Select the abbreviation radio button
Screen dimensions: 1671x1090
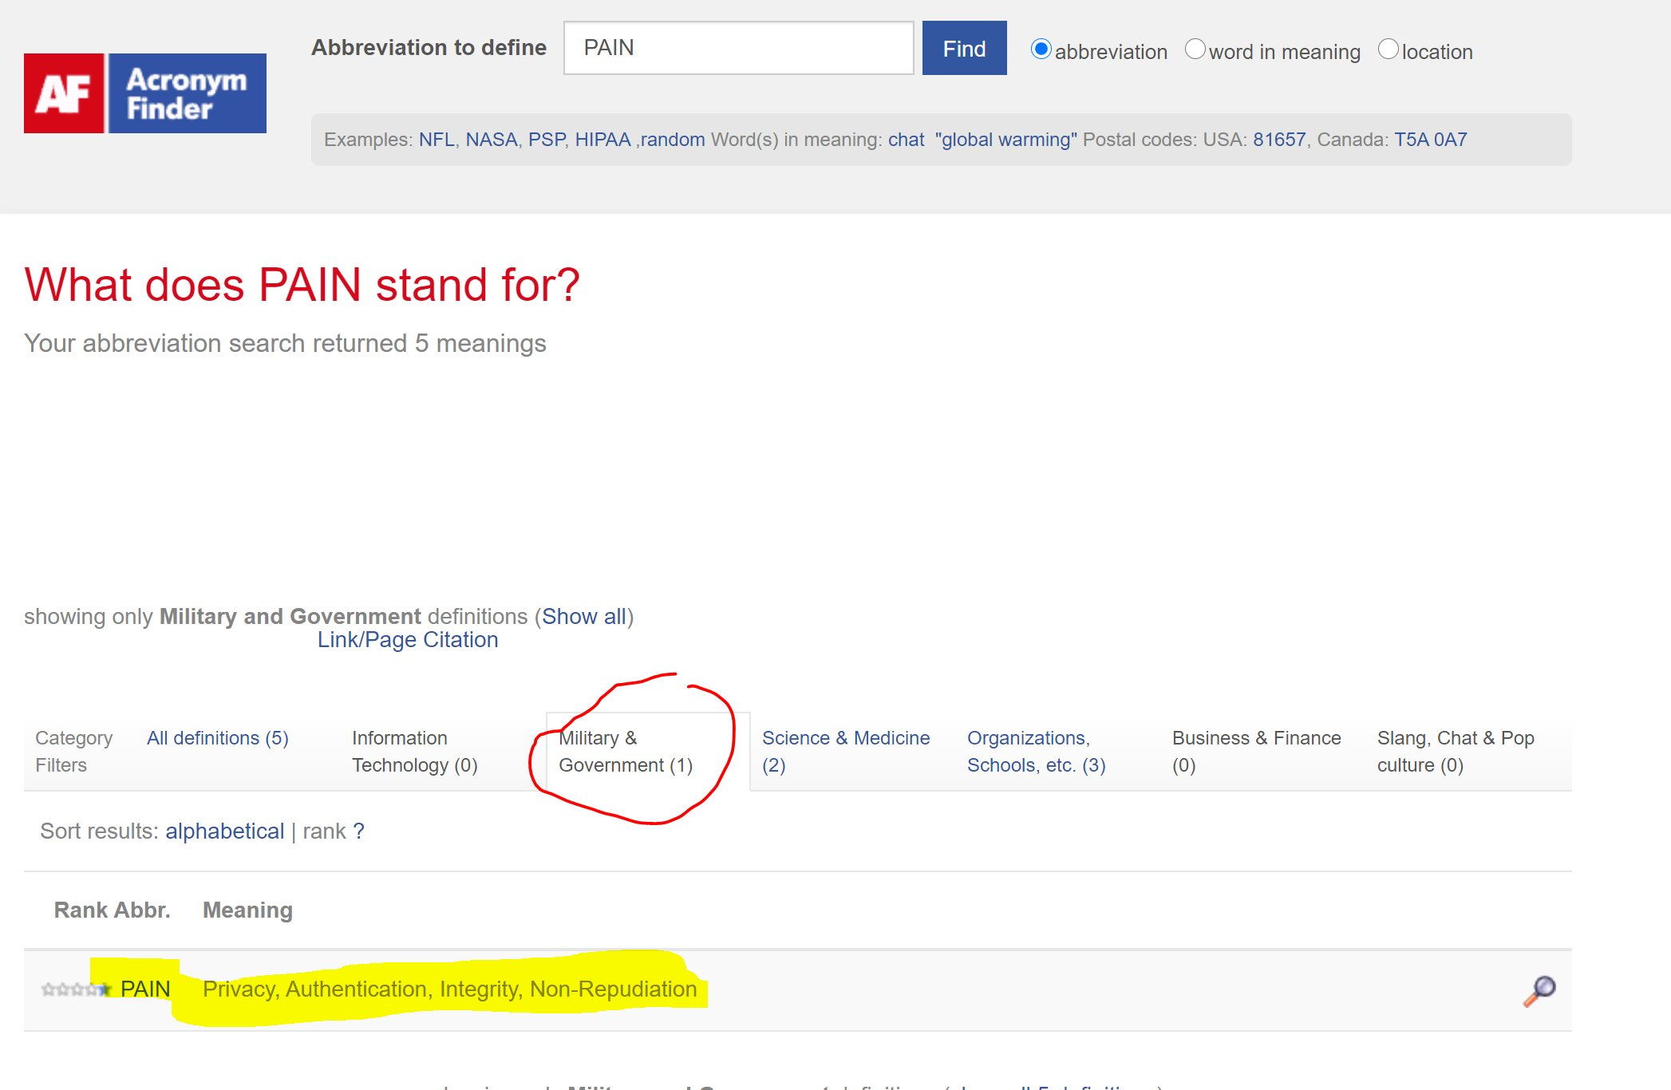click(1041, 49)
